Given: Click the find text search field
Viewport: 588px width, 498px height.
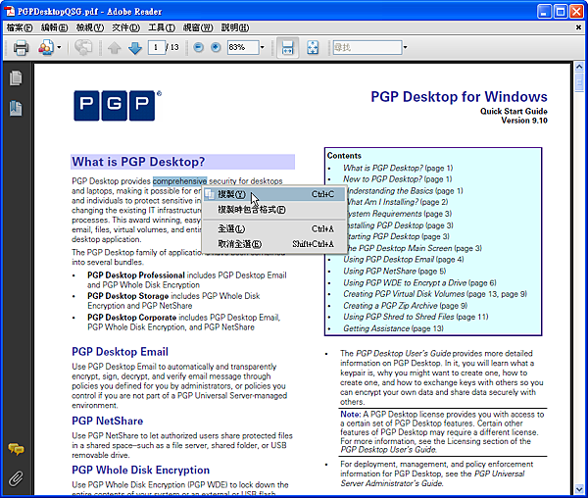Looking at the screenshot, I should pos(367,47).
